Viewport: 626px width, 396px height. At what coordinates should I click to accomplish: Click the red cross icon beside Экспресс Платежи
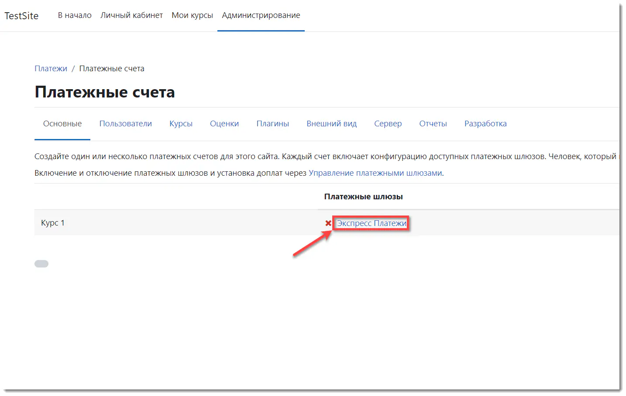point(328,223)
